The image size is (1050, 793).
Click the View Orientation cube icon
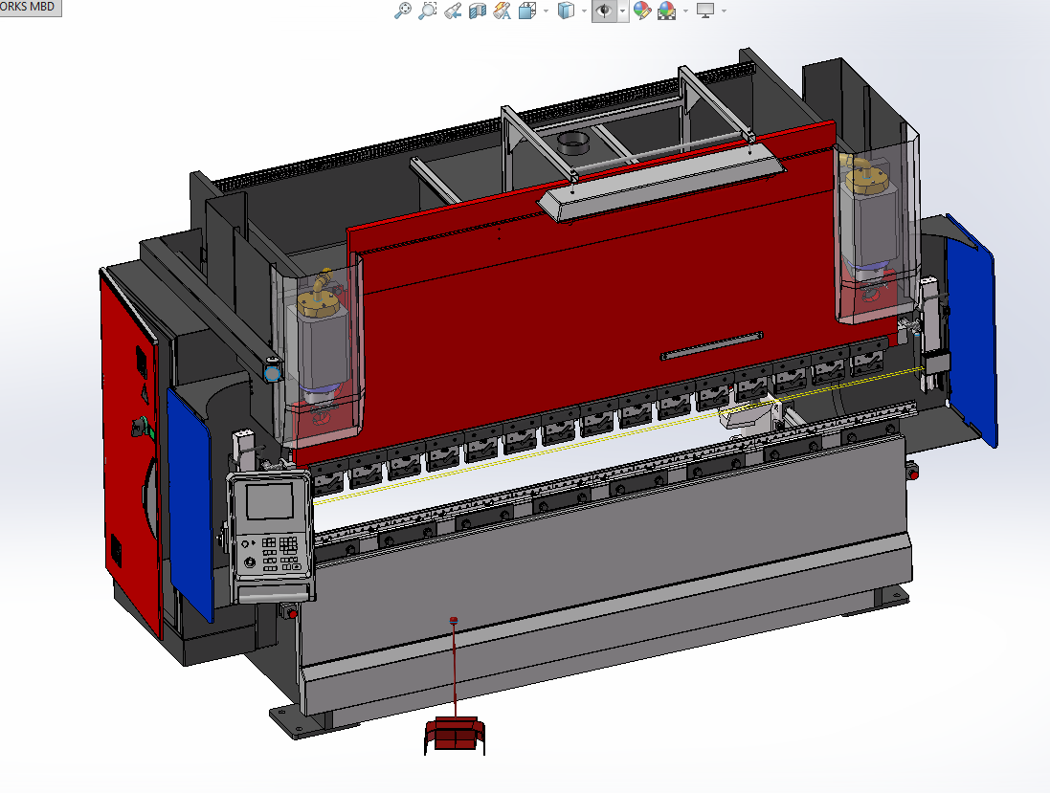click(526, 11)
